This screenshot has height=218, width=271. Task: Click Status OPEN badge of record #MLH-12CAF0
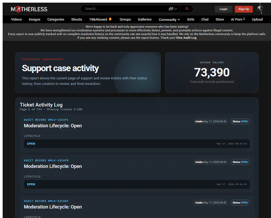(240, 162)
